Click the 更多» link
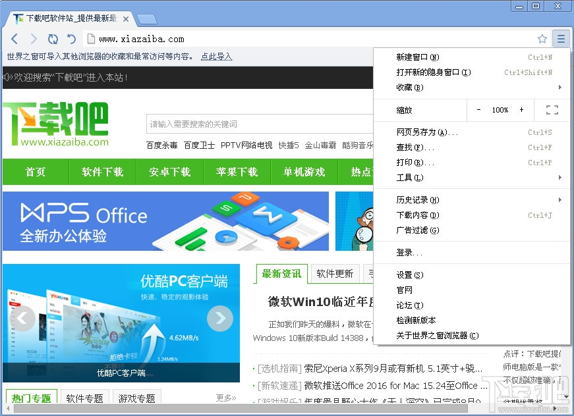Screen dimensions: 574x416 pyautogui.click(x=226, y=398)
